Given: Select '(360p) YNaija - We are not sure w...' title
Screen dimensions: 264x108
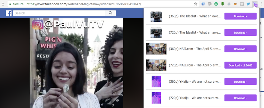Looking at the screenshot, I should (x=195, y=82).
